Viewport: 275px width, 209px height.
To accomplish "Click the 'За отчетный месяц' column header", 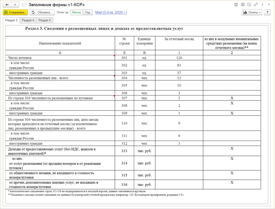I will [x=179, y=43].
